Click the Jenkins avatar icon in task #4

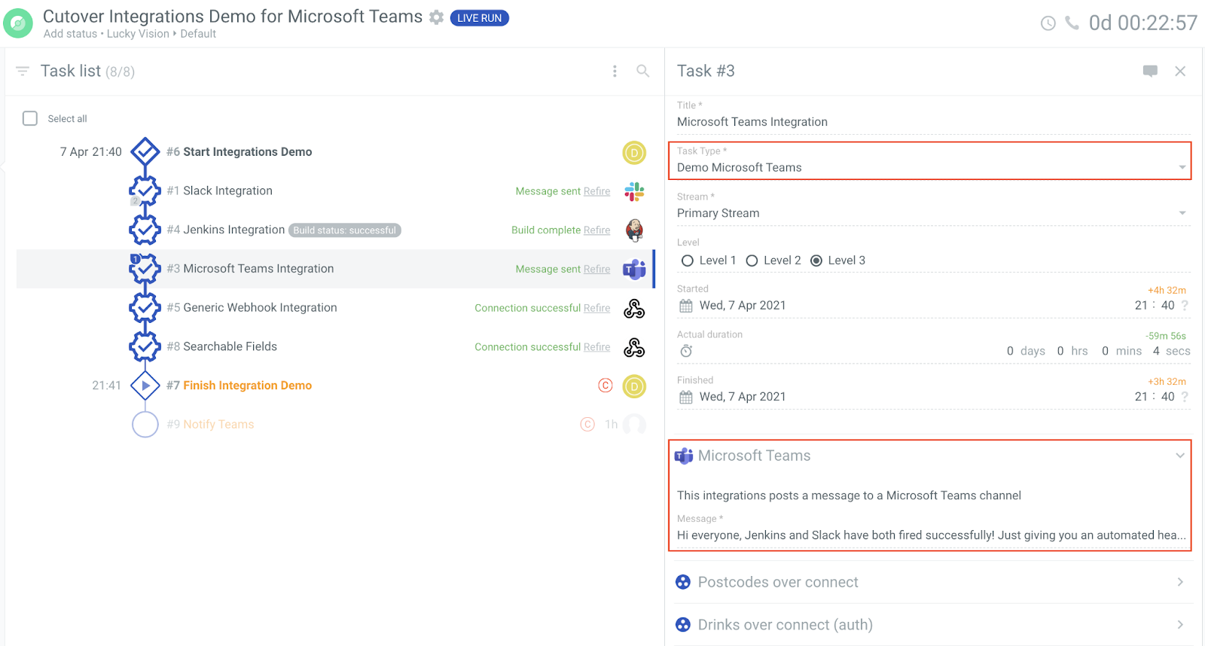click(x=634, y=230)
